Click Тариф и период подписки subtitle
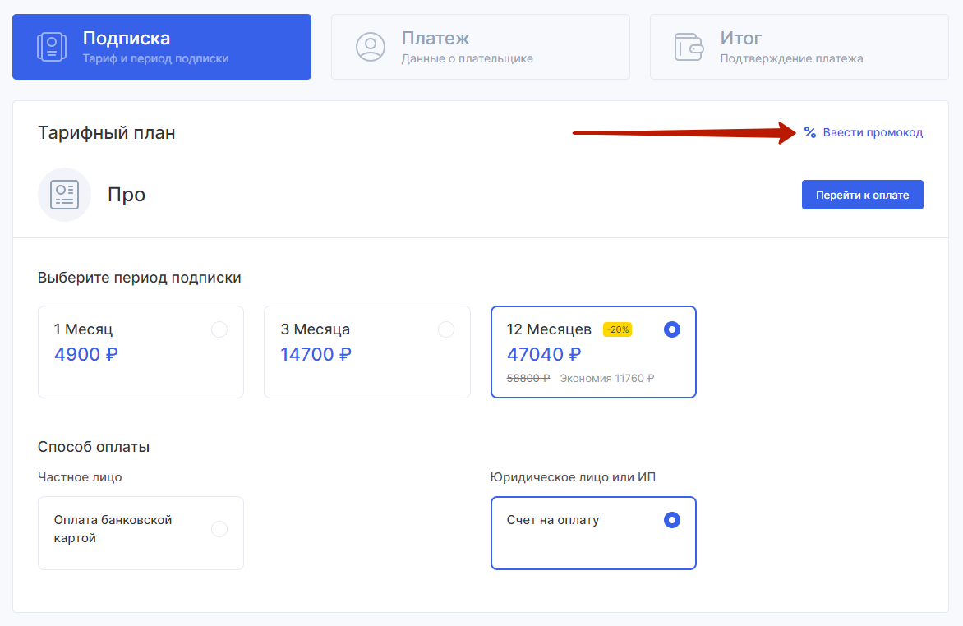963x626 pixels. coord(155,59)
